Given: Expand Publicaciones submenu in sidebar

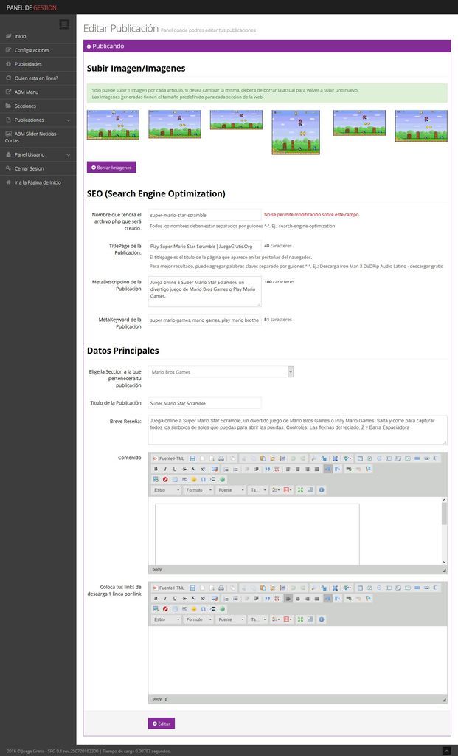Looking at the screenshot, I should (38, 120).
